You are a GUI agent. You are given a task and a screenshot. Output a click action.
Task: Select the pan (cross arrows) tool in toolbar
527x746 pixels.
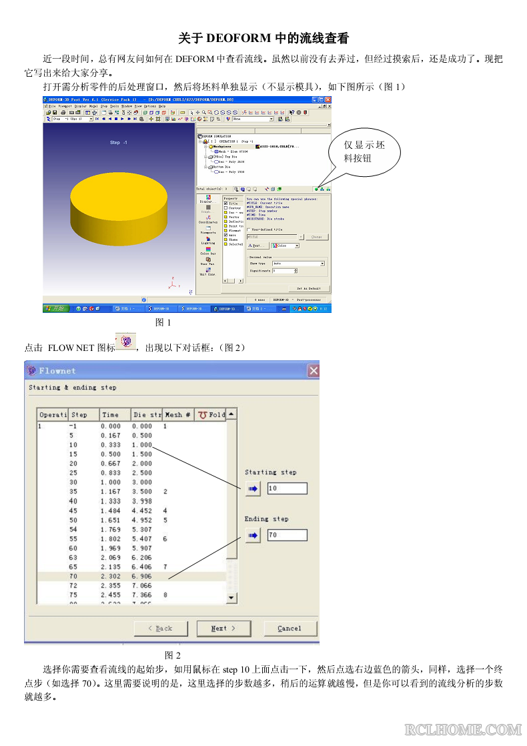[x=197, y=113]
